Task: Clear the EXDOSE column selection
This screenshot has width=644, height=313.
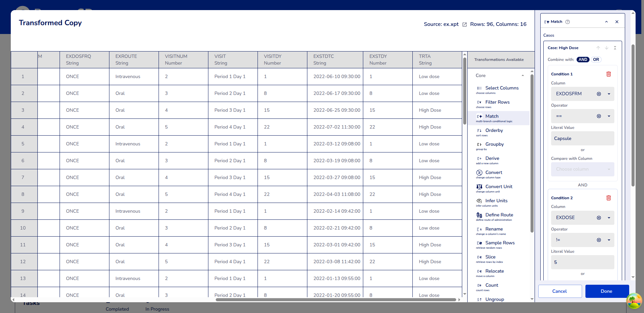Action: click(x=599, y=218)
